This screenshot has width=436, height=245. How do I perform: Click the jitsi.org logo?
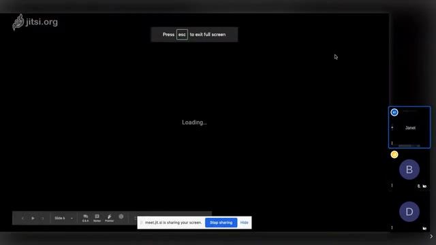coord(35,22)
